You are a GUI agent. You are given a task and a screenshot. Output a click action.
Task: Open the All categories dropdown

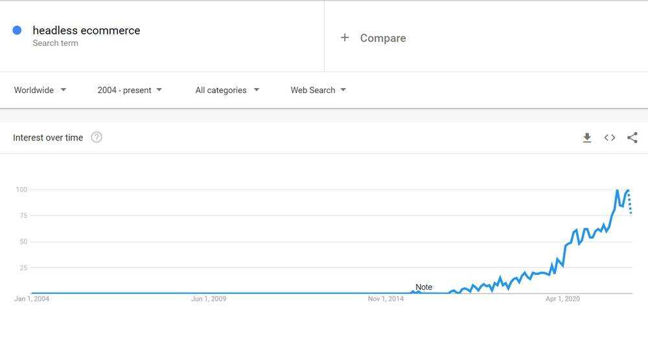227,90
